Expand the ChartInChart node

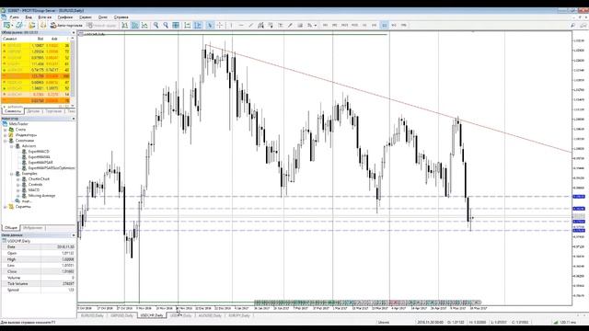point(18,179)
